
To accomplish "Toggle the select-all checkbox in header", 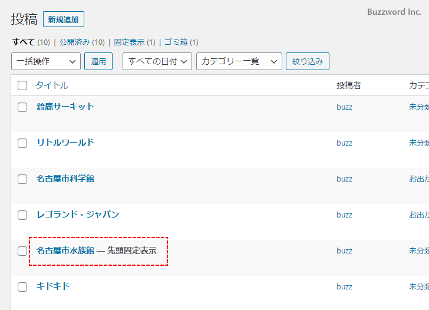I will click(22, 85).
